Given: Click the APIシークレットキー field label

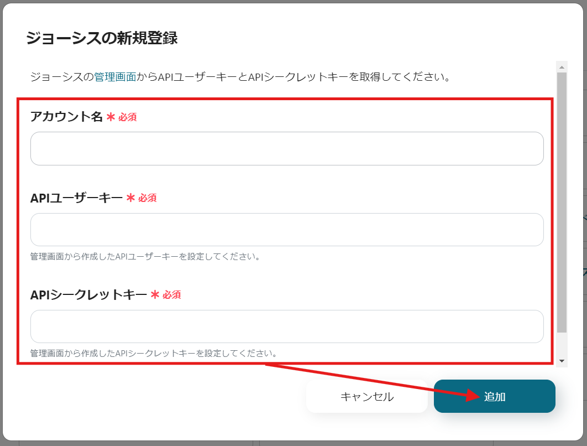Looking at the screenshot, I should point(89,294).
